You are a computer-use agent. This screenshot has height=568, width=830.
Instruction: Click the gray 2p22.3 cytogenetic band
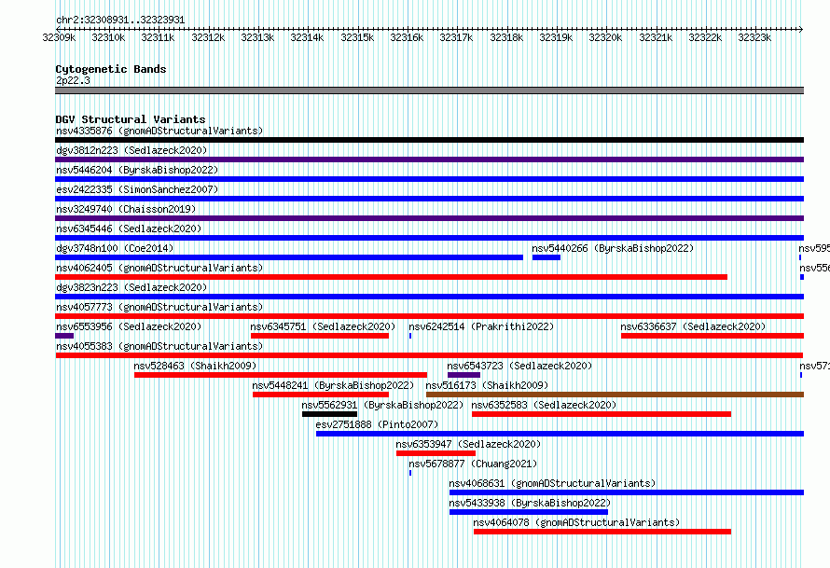pos(429,90)
